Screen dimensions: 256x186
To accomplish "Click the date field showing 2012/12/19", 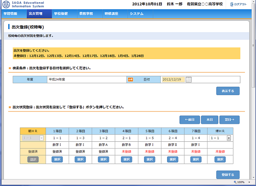I will click(x=173, y=79).
